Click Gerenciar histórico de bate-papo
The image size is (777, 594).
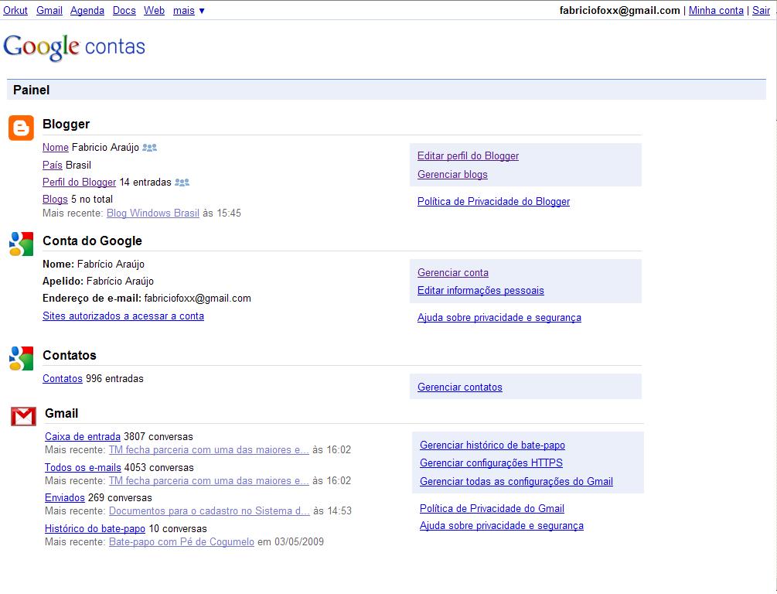tap(492, 445)
